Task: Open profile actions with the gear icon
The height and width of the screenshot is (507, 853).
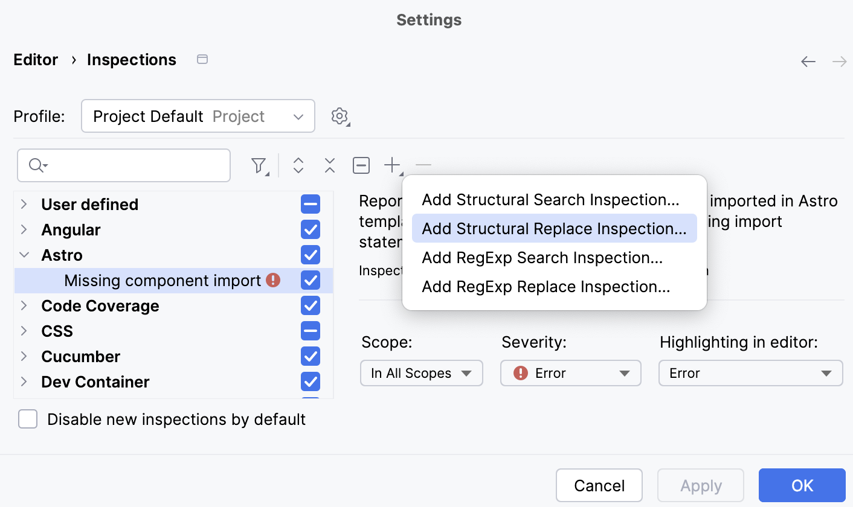Action: tap(338, 116)
